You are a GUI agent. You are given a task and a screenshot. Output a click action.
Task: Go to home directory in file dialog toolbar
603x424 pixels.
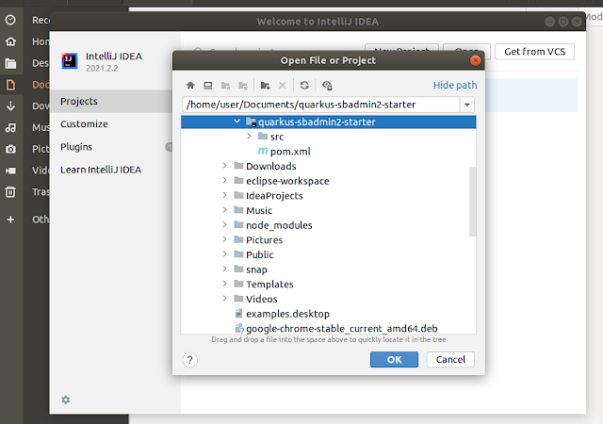[190, 85]
